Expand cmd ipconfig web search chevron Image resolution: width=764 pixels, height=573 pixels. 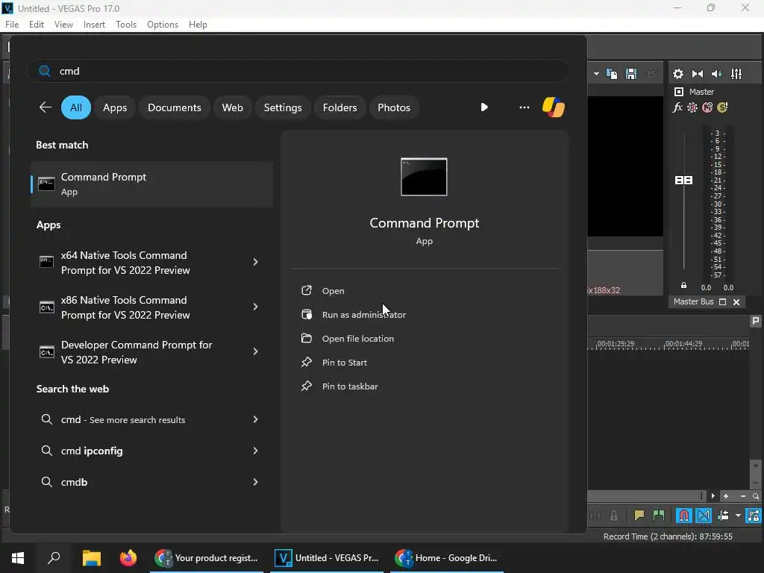click(x=255, y=451)
